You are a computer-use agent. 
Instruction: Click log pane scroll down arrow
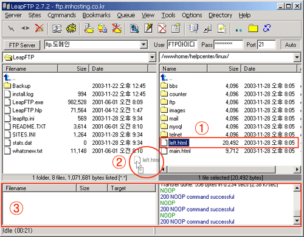pyautogui.click(x=297, y=221)
